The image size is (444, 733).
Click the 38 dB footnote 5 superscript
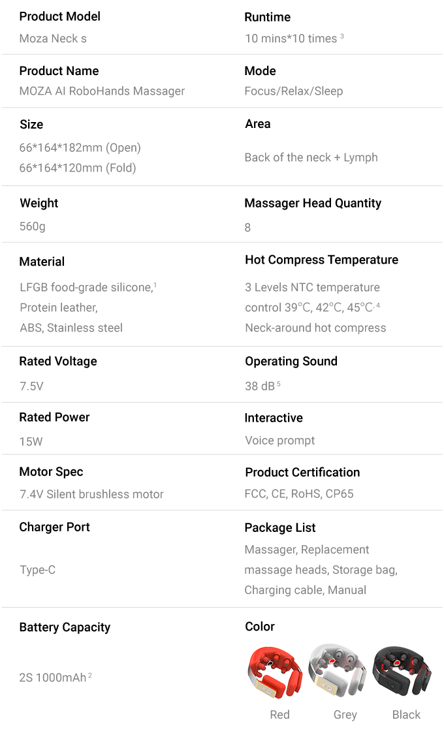pyautogui.click(x=279, y=384)
